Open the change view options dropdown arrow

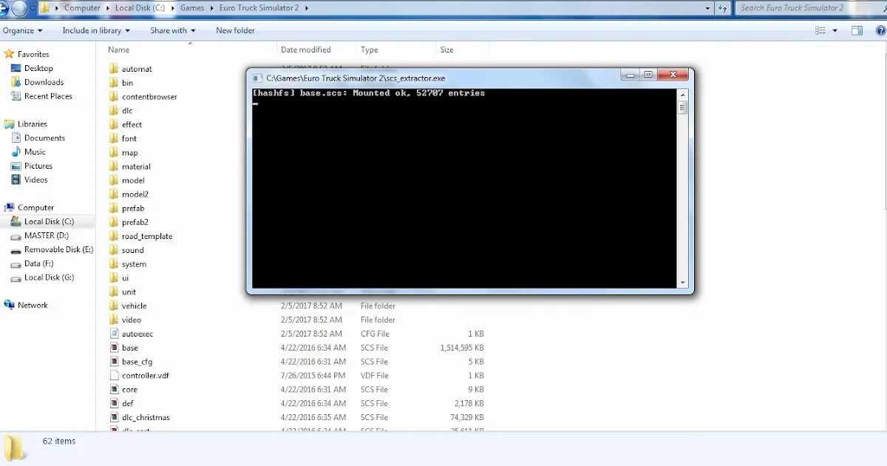(x=835, y=31)
